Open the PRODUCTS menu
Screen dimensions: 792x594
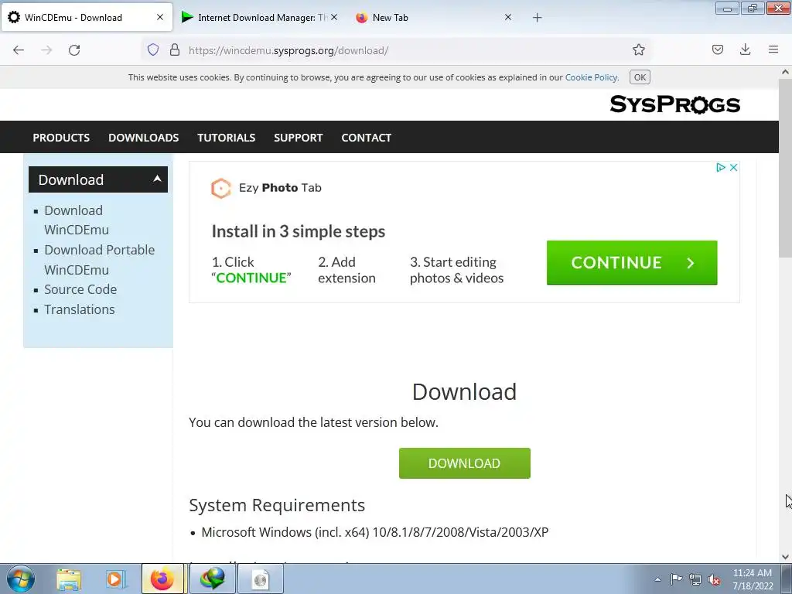[61, 138]
